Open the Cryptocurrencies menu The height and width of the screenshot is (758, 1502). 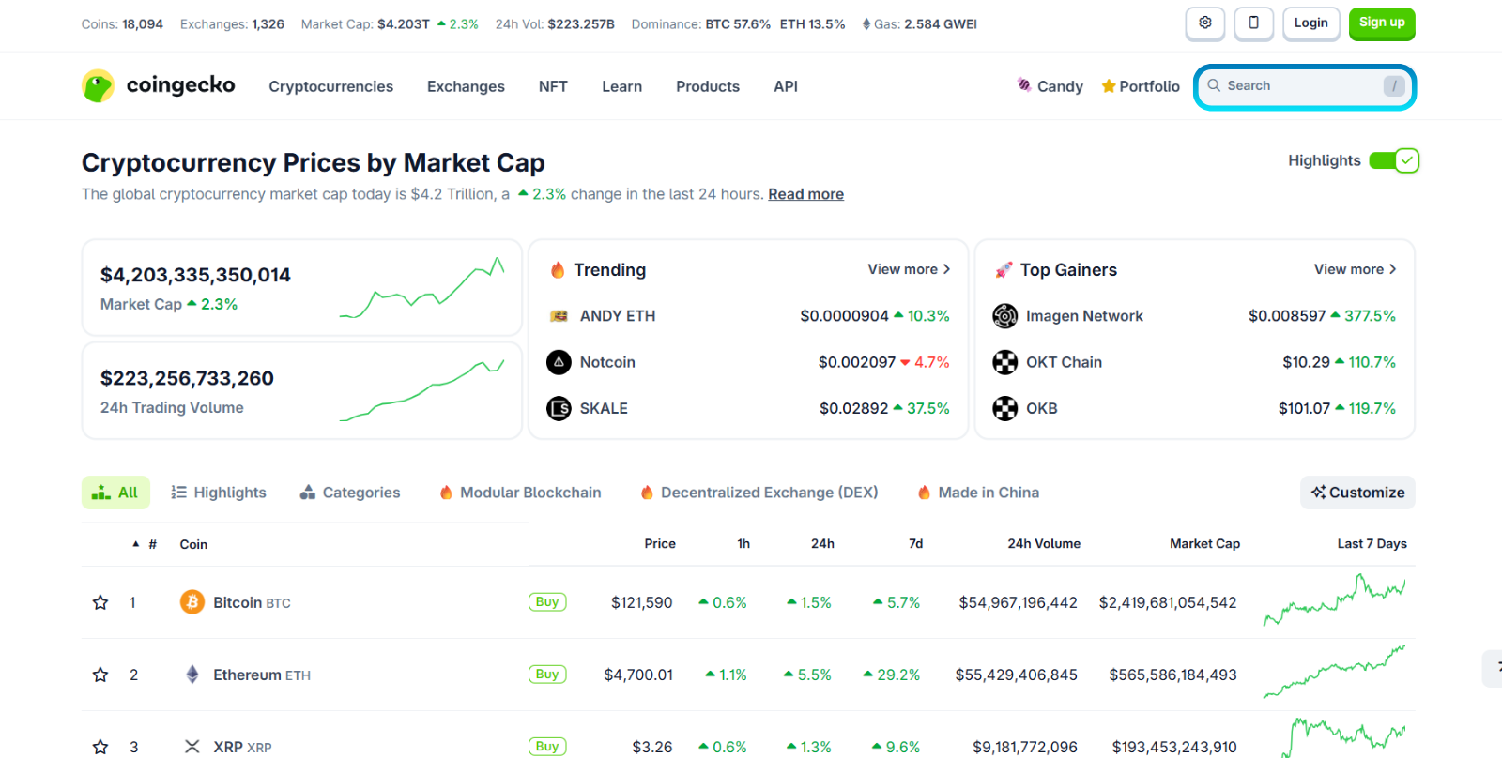(x=331, y=86)
